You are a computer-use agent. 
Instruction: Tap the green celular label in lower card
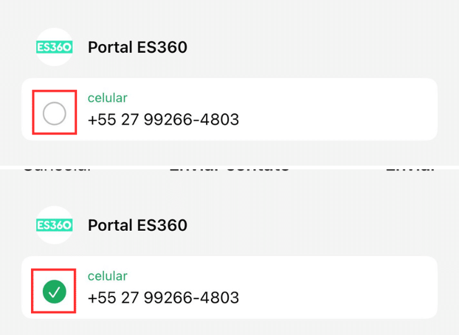click(x=107, y=276)
